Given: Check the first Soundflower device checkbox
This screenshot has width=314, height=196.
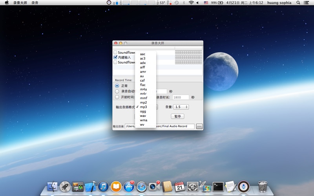Looking at the screenshot, I should (x=115, y=53).
